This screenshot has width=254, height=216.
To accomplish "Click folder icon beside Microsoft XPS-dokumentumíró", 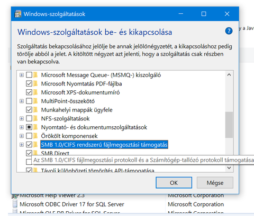I will click(x=35, y=92).
